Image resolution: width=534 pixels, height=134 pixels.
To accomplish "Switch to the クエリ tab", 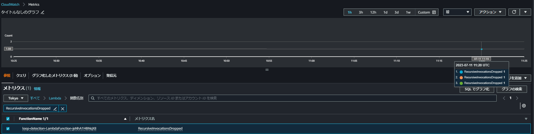I will pyautogui.click(x=21, y=75).
